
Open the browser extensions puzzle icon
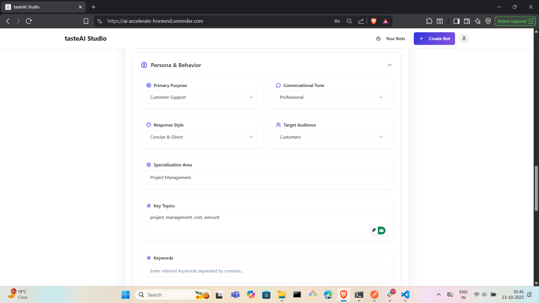tap(429, 21)
